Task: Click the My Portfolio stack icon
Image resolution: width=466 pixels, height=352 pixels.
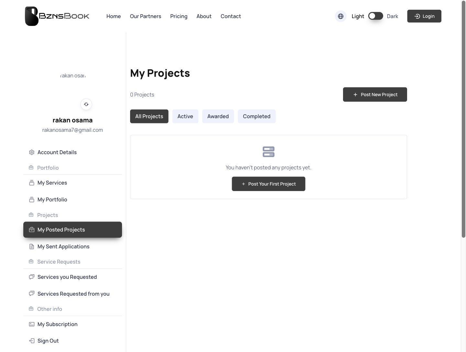Action: [32, 199]
